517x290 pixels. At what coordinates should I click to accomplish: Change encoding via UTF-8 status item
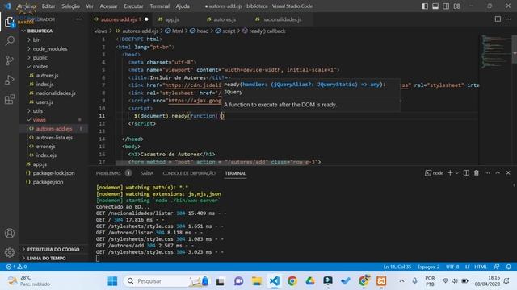click(x=452, y=267)
